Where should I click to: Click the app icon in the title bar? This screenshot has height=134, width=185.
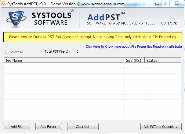tap(3, 4)
